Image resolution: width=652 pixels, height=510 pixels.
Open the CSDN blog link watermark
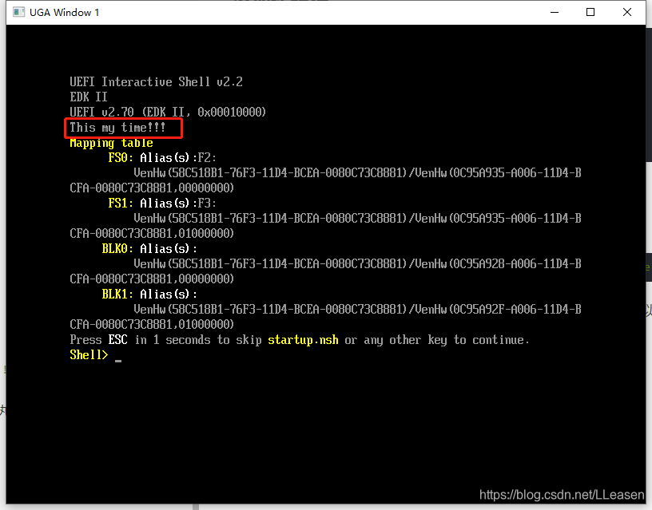(x=561, y=494)
